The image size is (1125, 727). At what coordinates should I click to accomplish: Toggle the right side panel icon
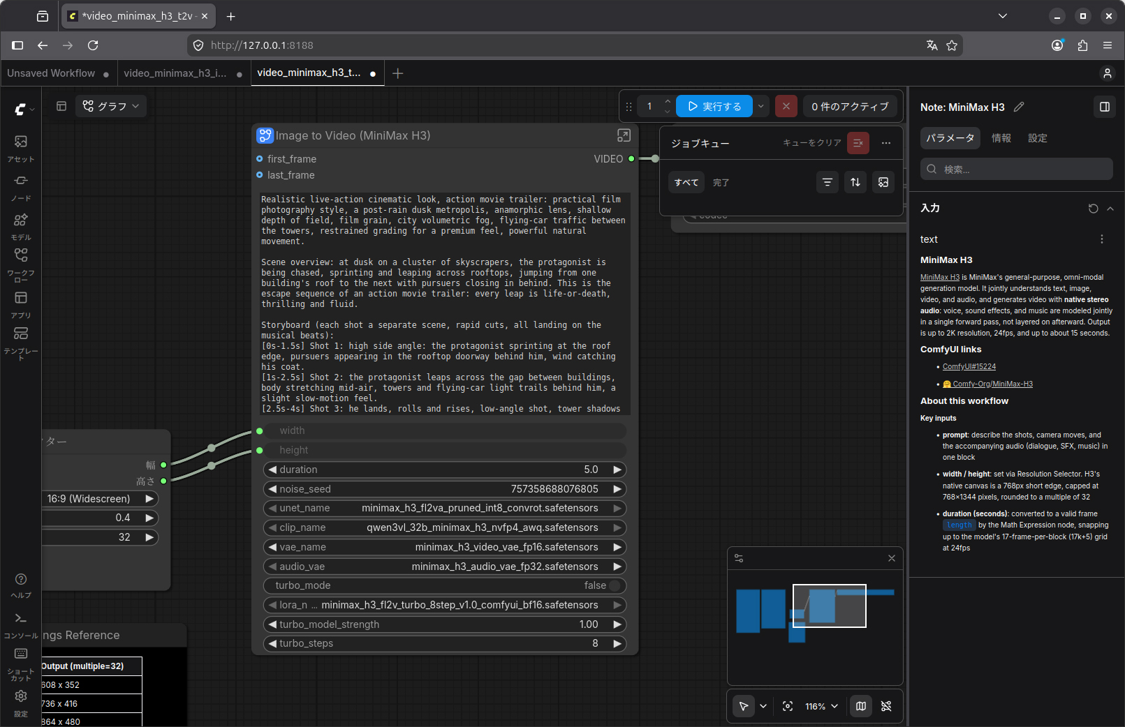1105,107
